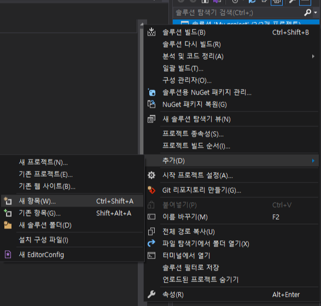Click the 새 항목 new item icon

(x=8, y=201)
